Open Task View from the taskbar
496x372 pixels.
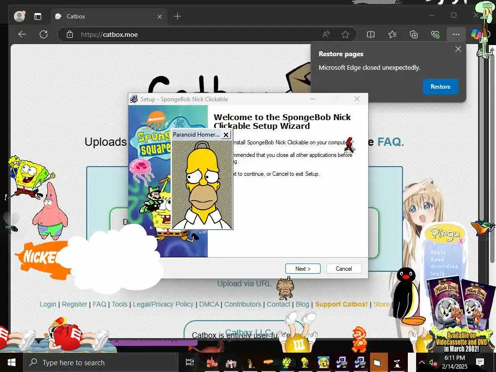tap(189, 362)
